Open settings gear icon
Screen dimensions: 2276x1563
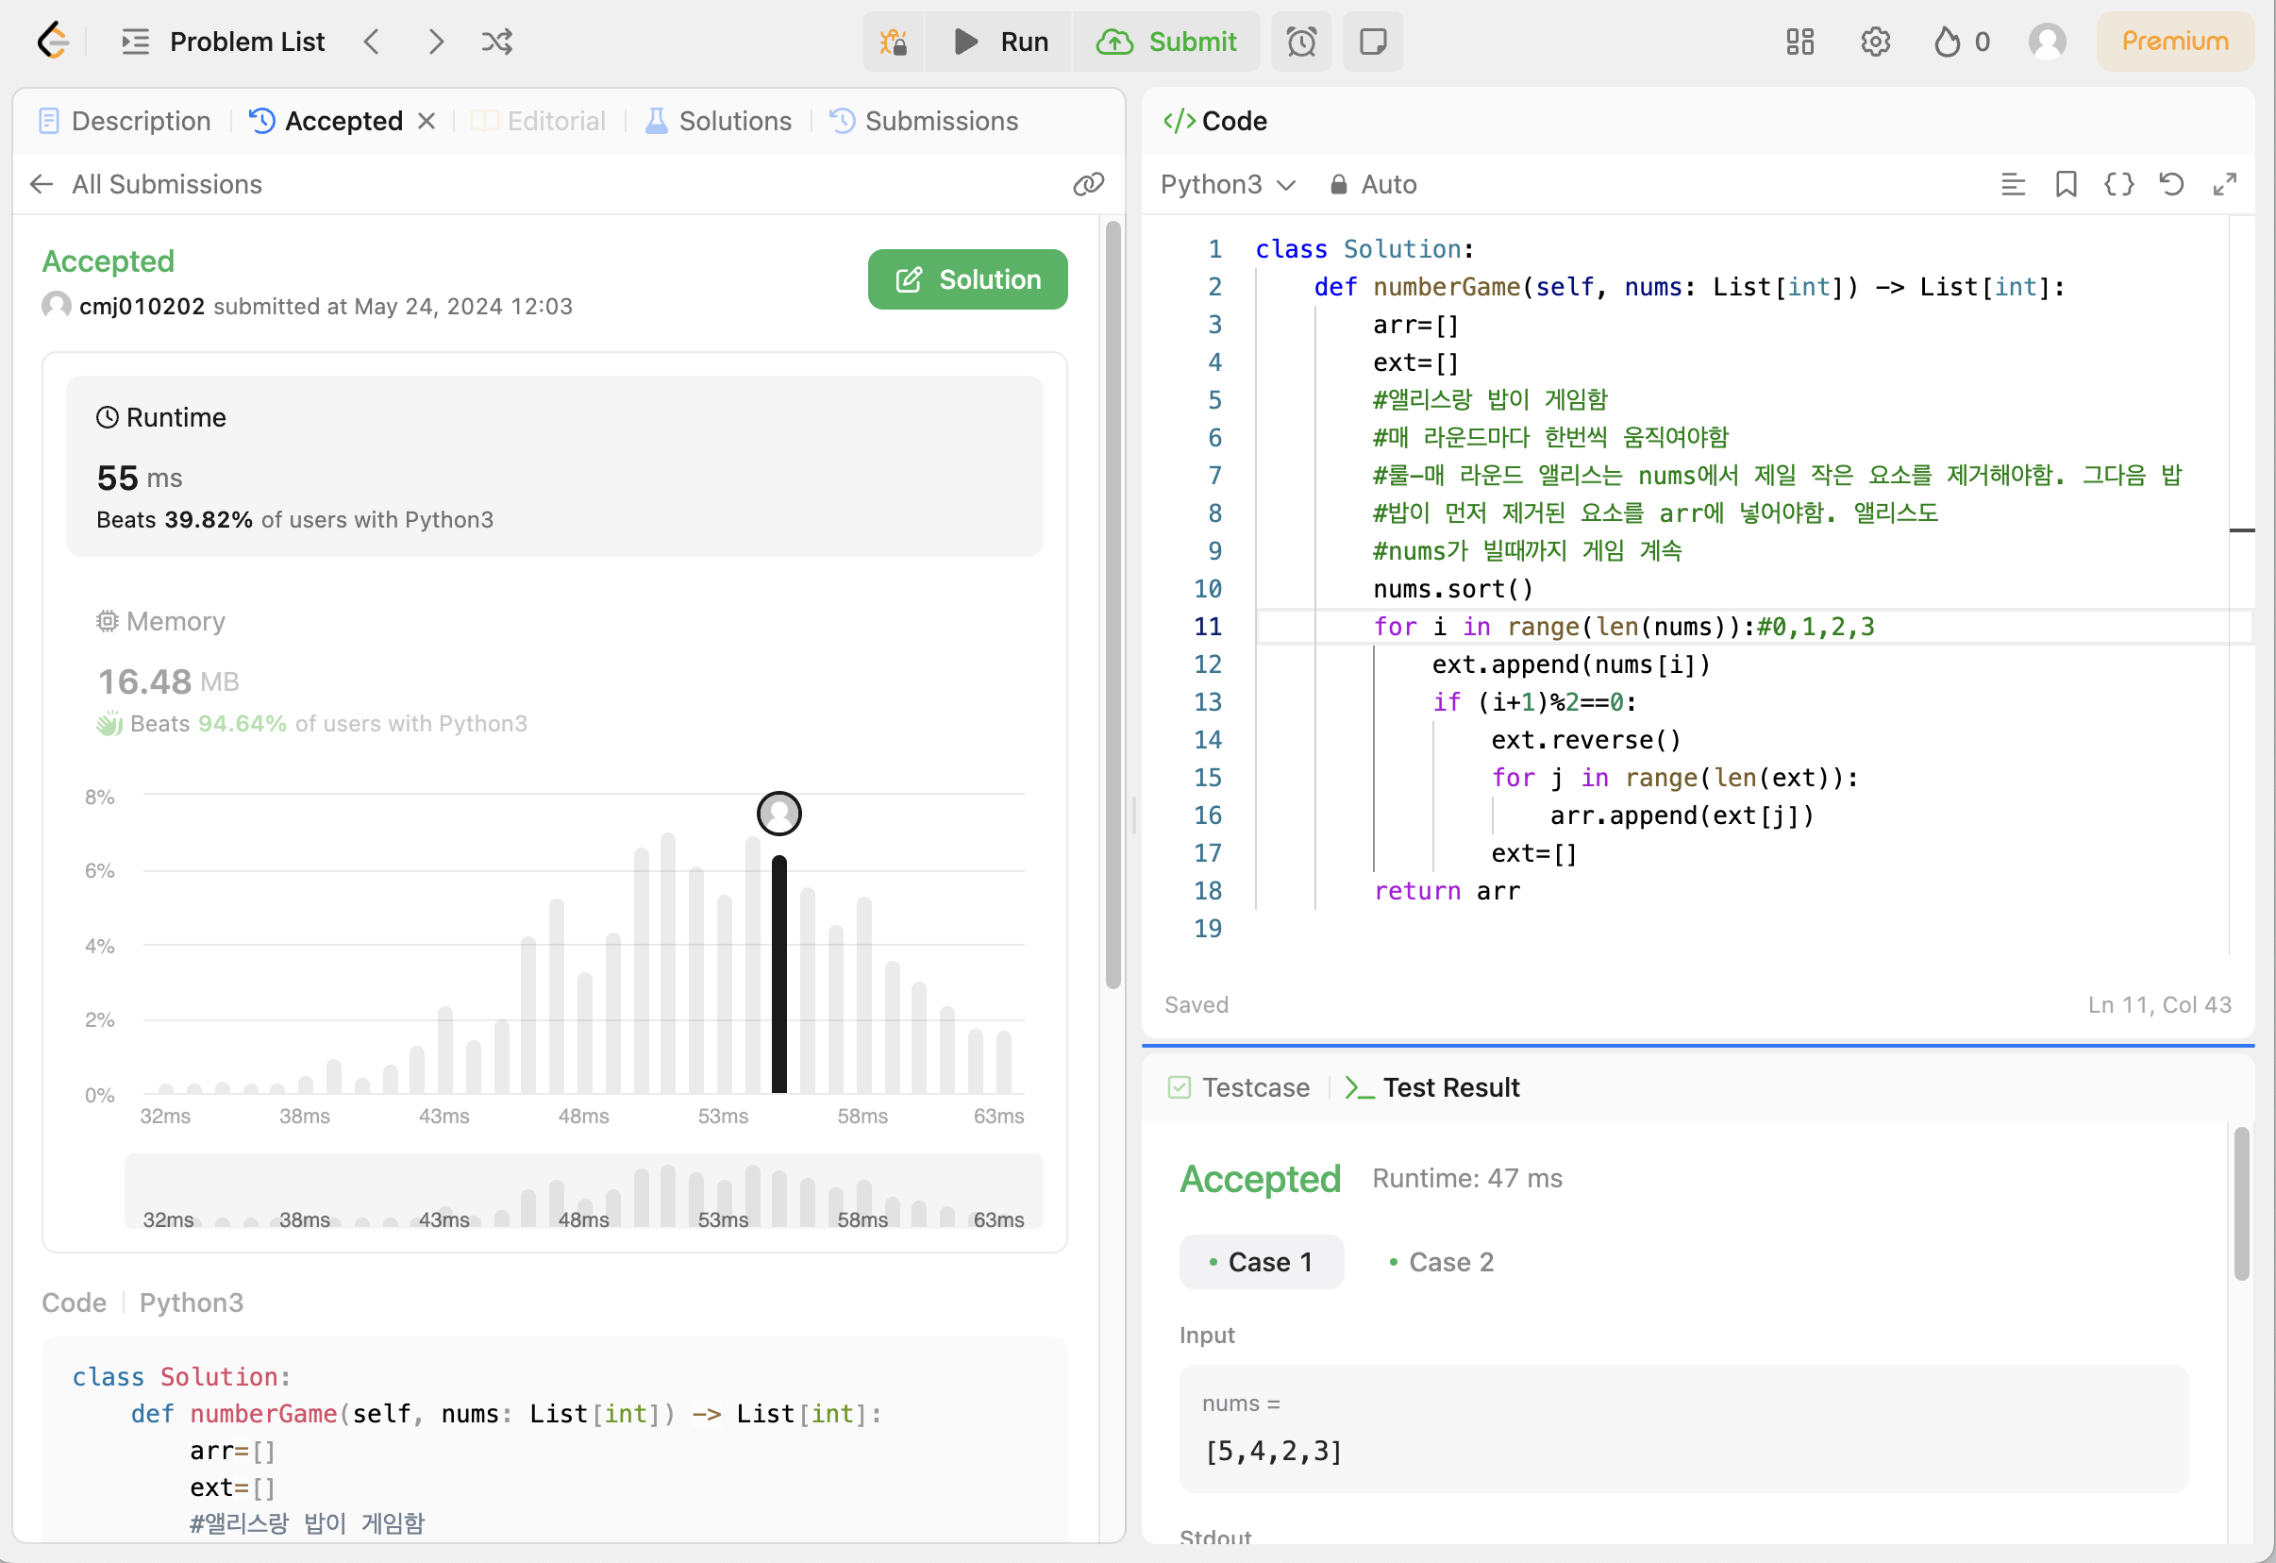pyautogui.click(x=1876, y=42)
